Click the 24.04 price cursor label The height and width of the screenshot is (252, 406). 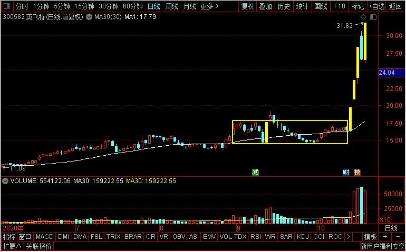tap(391, 73)
